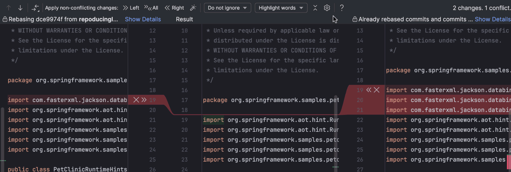Click 'import org.springframework.samples' on right line 26
Viewport: 511px width, 172px height.
point(446,160)
